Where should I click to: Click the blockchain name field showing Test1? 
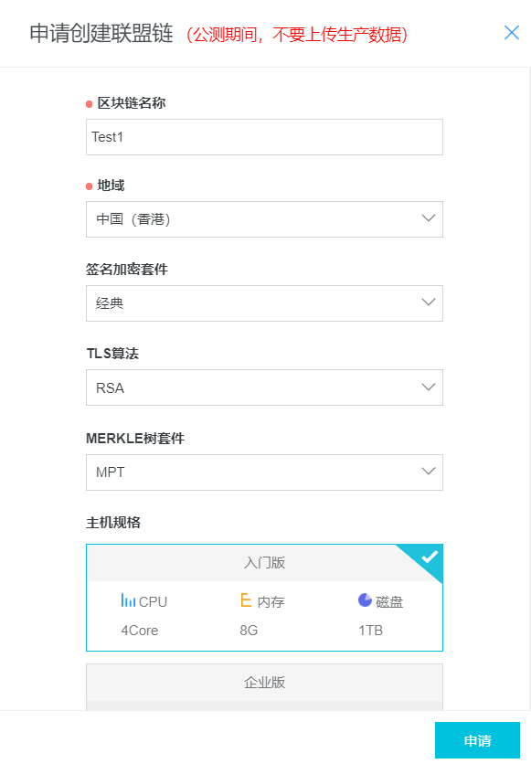click(x=264, y=136)
